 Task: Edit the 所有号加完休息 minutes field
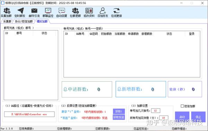click(x=164, y=118)
